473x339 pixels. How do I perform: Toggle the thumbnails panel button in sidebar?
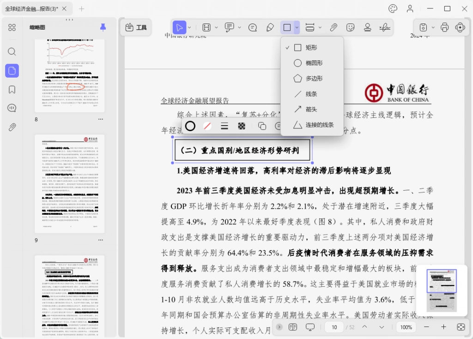tap(12, 71)
